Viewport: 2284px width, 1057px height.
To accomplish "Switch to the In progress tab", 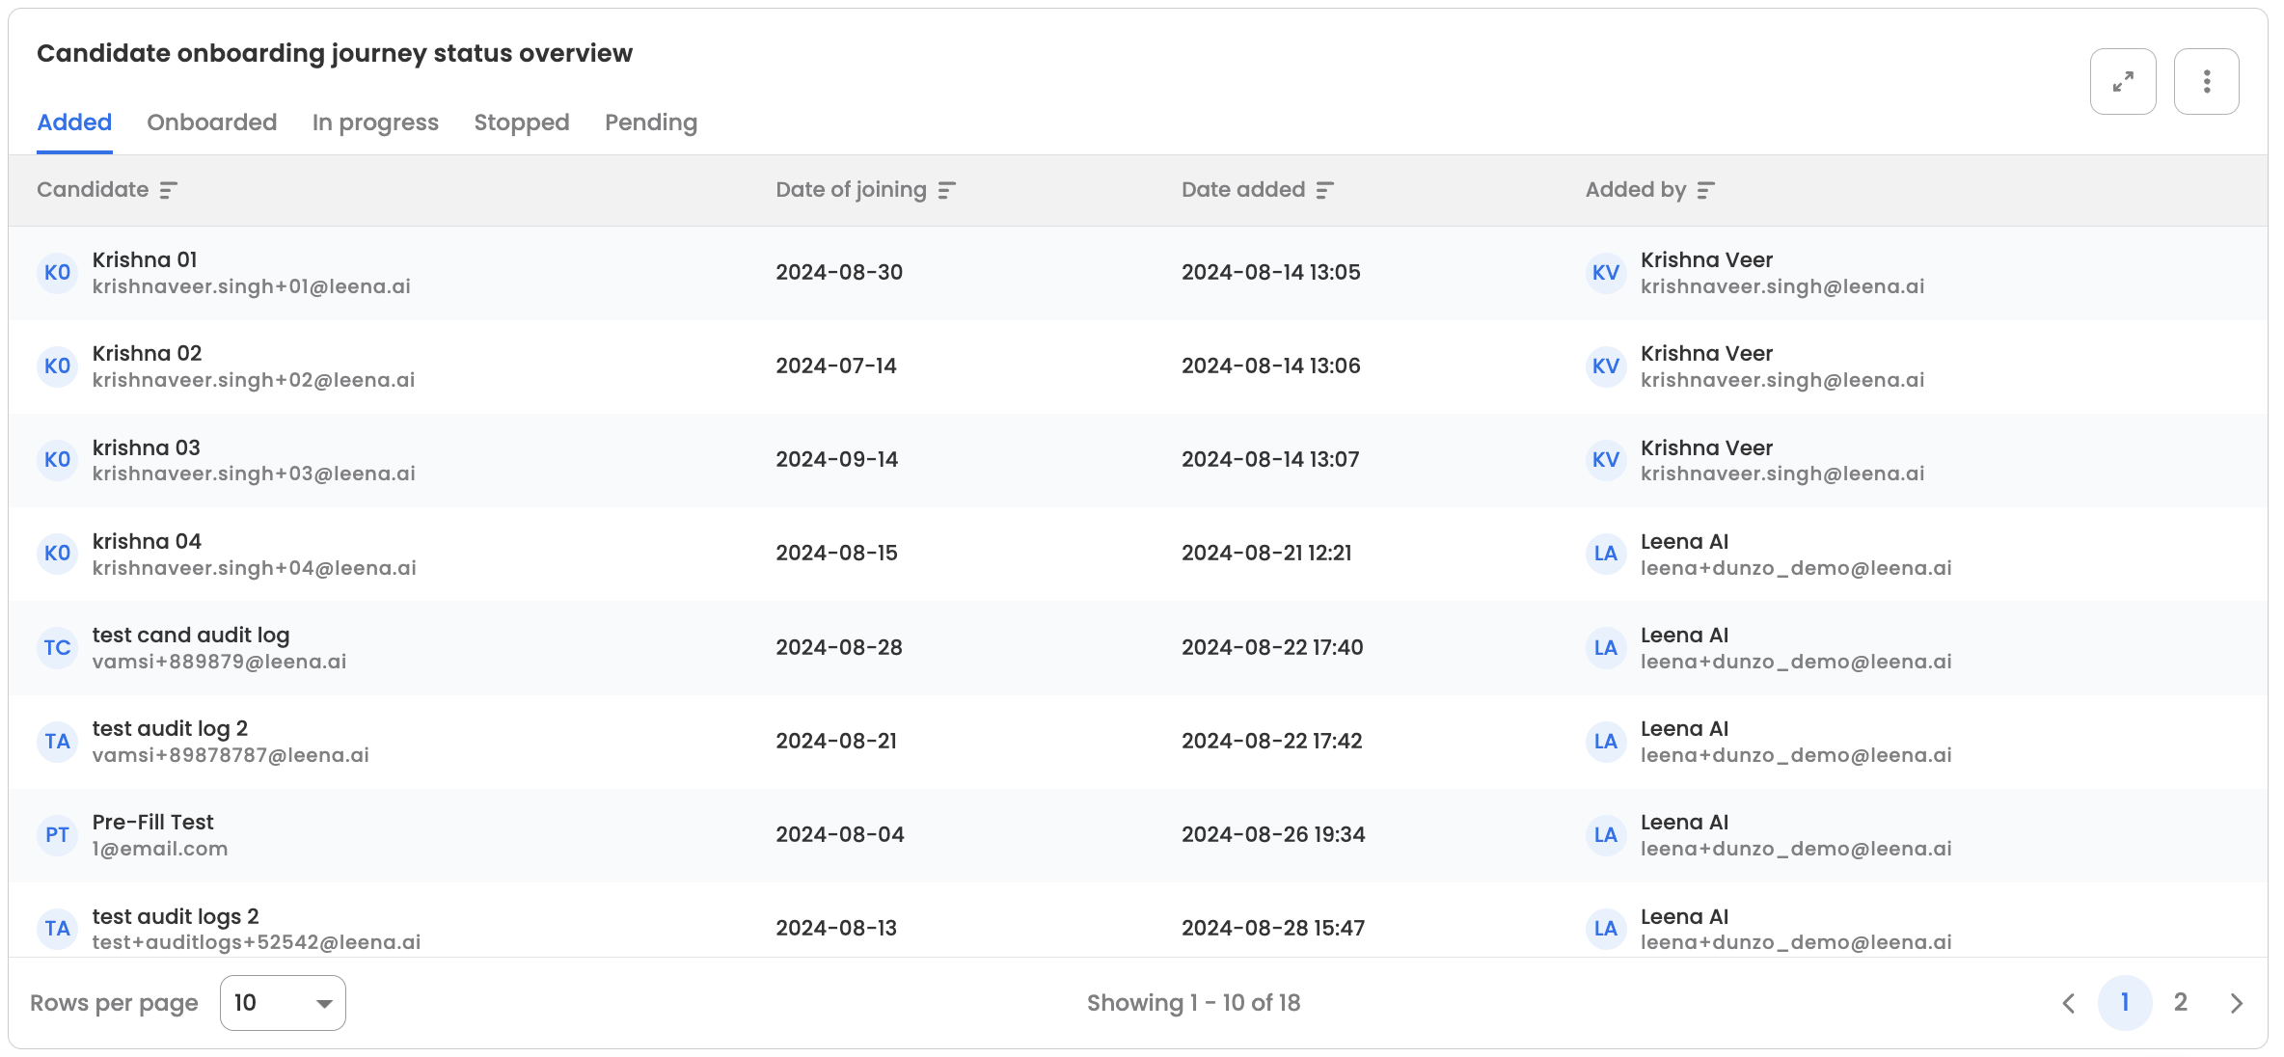I will pyautogui.click(x=375, y=122).
